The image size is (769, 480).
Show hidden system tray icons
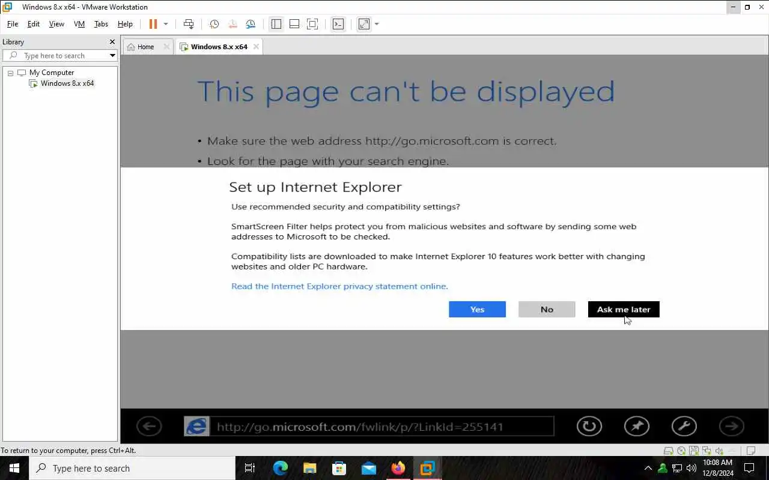[648, 468]
